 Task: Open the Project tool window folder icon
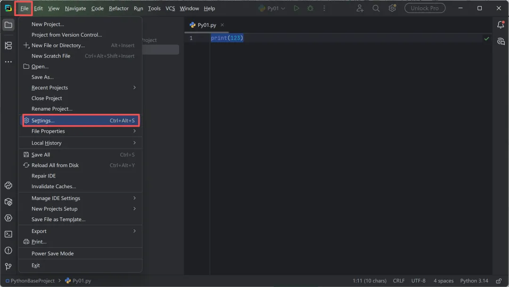coord(8,25)
